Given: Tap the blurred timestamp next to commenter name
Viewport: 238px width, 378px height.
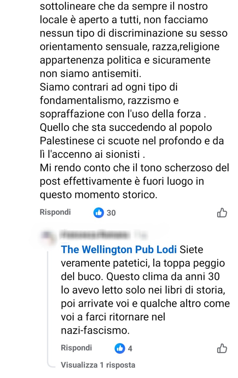Looking at the screenshot, I should pos(139,235).
